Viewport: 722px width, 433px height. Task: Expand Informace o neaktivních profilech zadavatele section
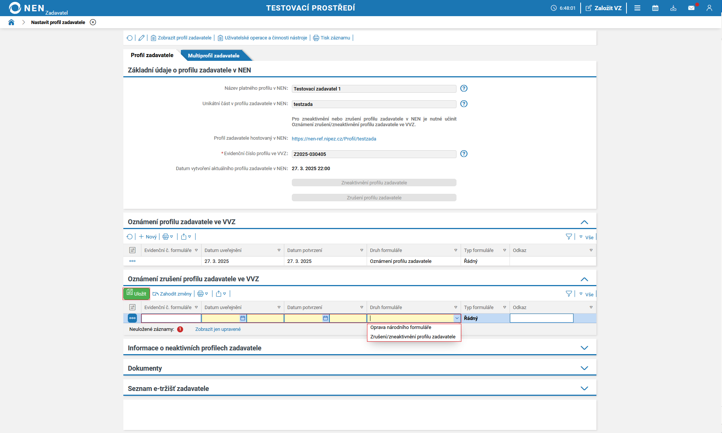(584, 348)
